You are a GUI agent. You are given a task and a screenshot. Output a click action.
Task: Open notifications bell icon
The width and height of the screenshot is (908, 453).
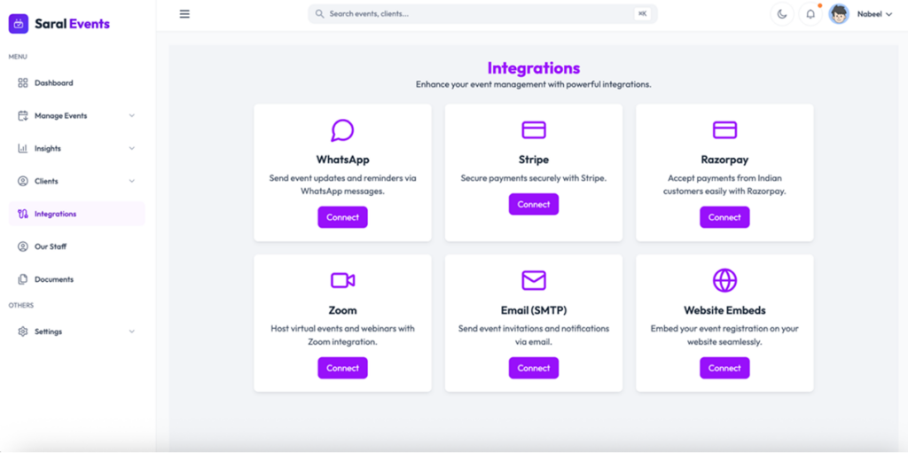click(x=810, y=14)
